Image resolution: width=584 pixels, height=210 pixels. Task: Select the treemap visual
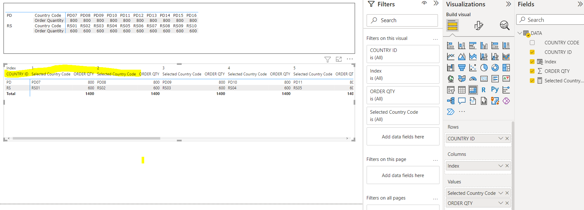pos(506,68)
